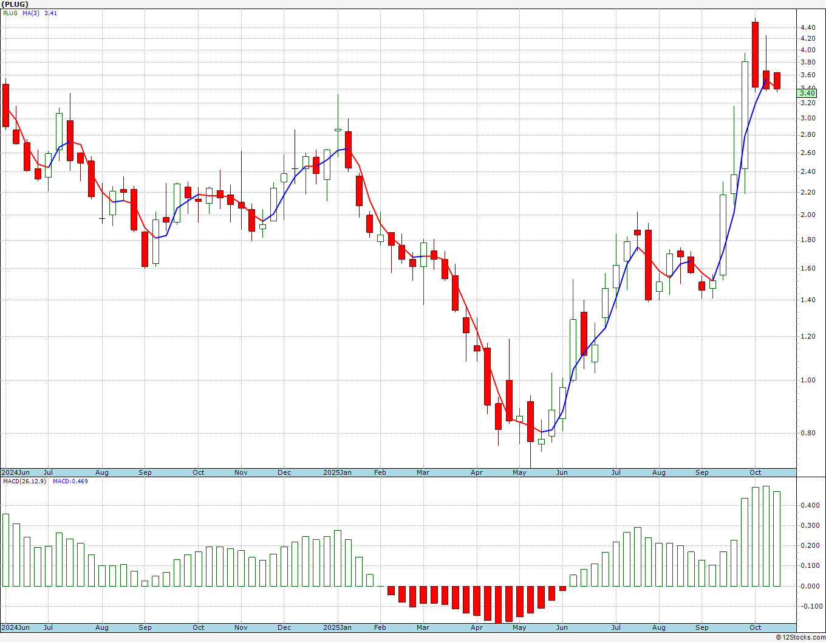Click the 0.400 MACD axis label

(x=810, y=505)
